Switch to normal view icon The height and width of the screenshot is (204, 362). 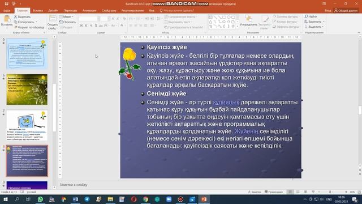point(290,192)
